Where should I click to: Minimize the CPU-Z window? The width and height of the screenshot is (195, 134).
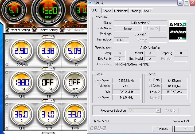click(x=180, y=3)
